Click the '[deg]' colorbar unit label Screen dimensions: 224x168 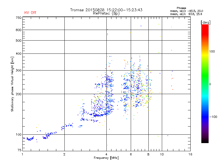[x=206, y=22]
